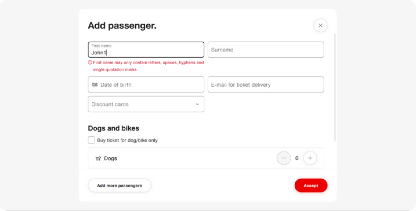The width and height of the screenshot is (416, 211).
Task: Enable Buy ticket for dog/bike only
Action: click(91, 140)
